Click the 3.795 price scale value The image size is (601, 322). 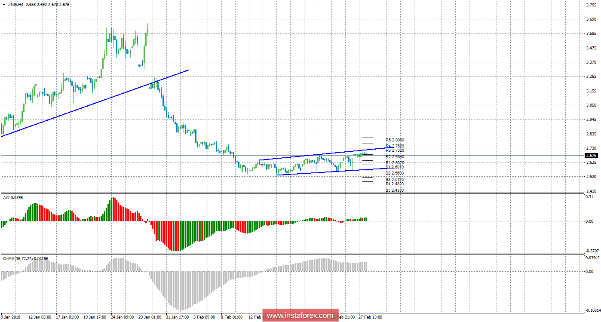[591, 5]
